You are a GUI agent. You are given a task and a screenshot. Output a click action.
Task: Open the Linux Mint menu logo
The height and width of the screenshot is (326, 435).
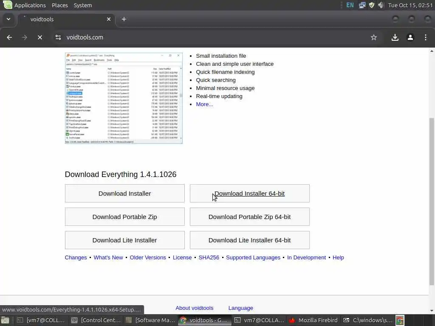click(7, 5)
